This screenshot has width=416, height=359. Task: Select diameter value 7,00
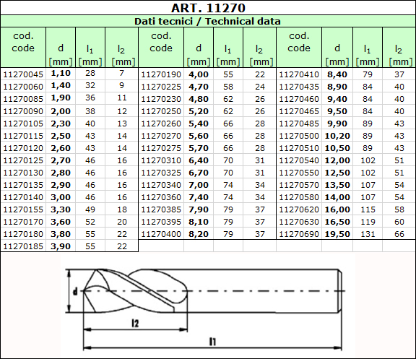[x=199, y=185]
